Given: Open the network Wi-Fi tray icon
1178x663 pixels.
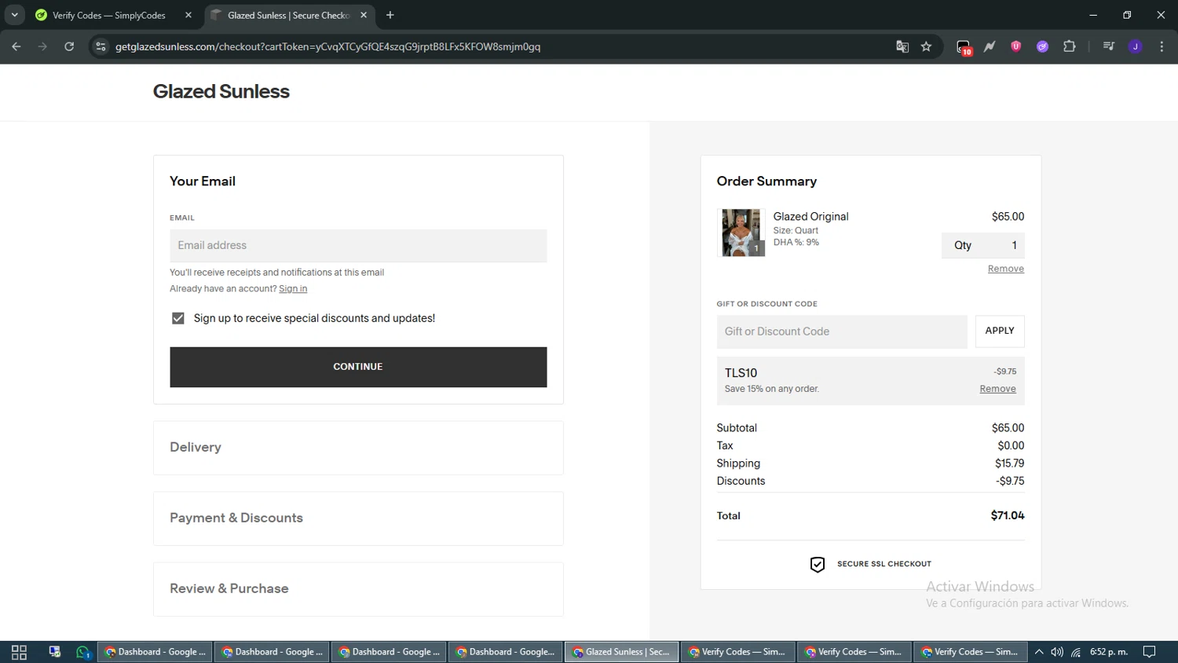Looking at the screenshot, I should pos(1076,652).
